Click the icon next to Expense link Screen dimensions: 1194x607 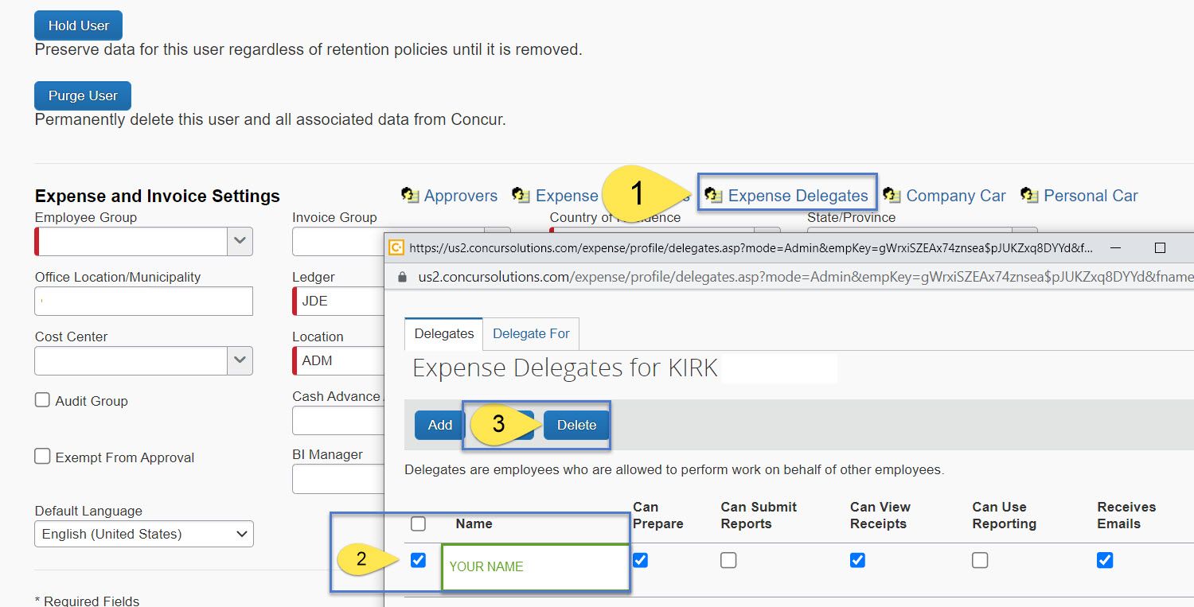click(521, 195)
